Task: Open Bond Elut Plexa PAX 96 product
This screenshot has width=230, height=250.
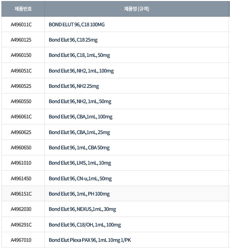Action: click(90, 240)
